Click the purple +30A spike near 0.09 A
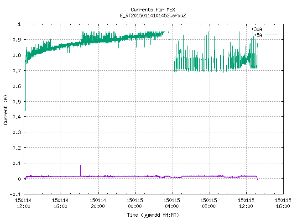The image size is (292, 219). (80, 170)
